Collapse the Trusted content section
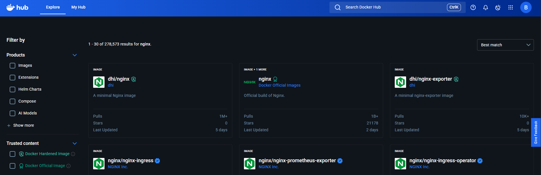The width and height of the screenshot is (541, 175). (75, 143)
